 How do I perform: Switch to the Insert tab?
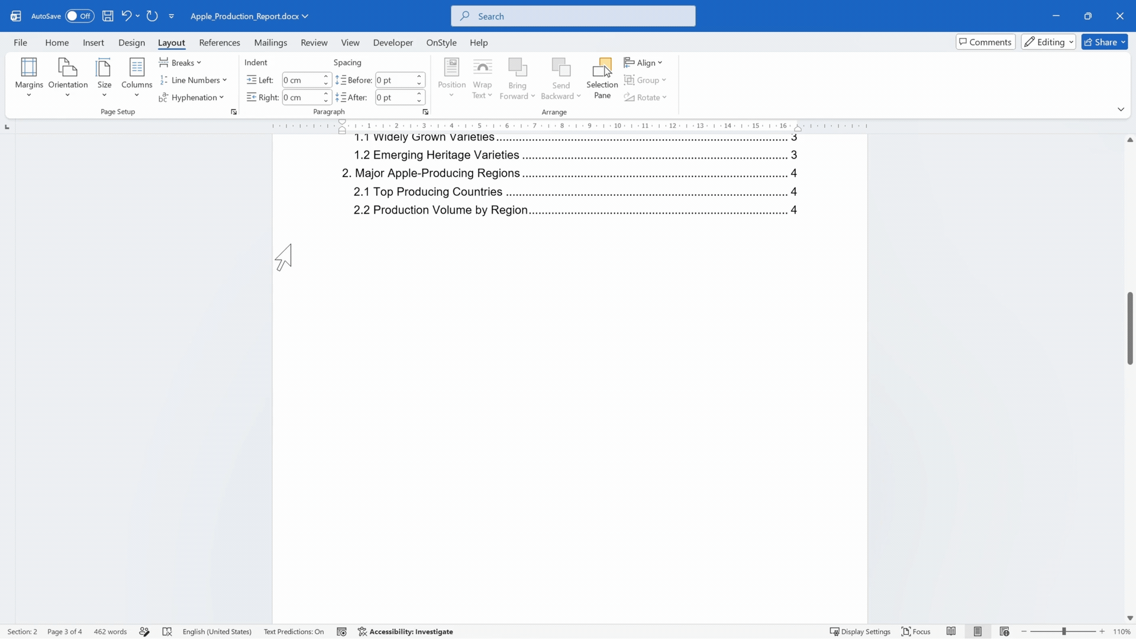point(93,43)
